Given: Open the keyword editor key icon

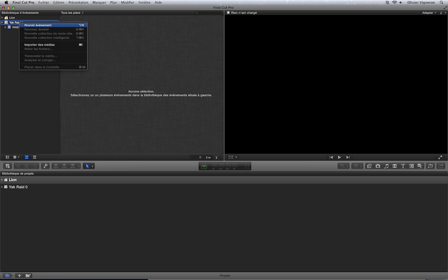Looking at the screenshot, I should tap(45, 166).
